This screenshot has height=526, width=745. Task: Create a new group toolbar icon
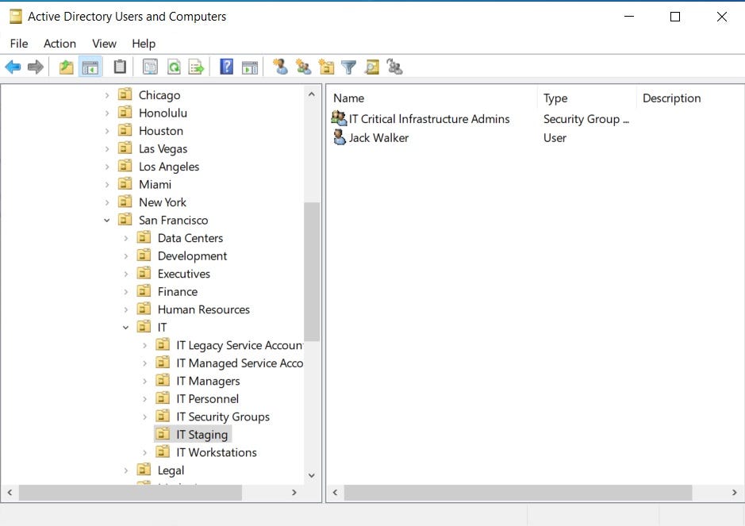303,67
